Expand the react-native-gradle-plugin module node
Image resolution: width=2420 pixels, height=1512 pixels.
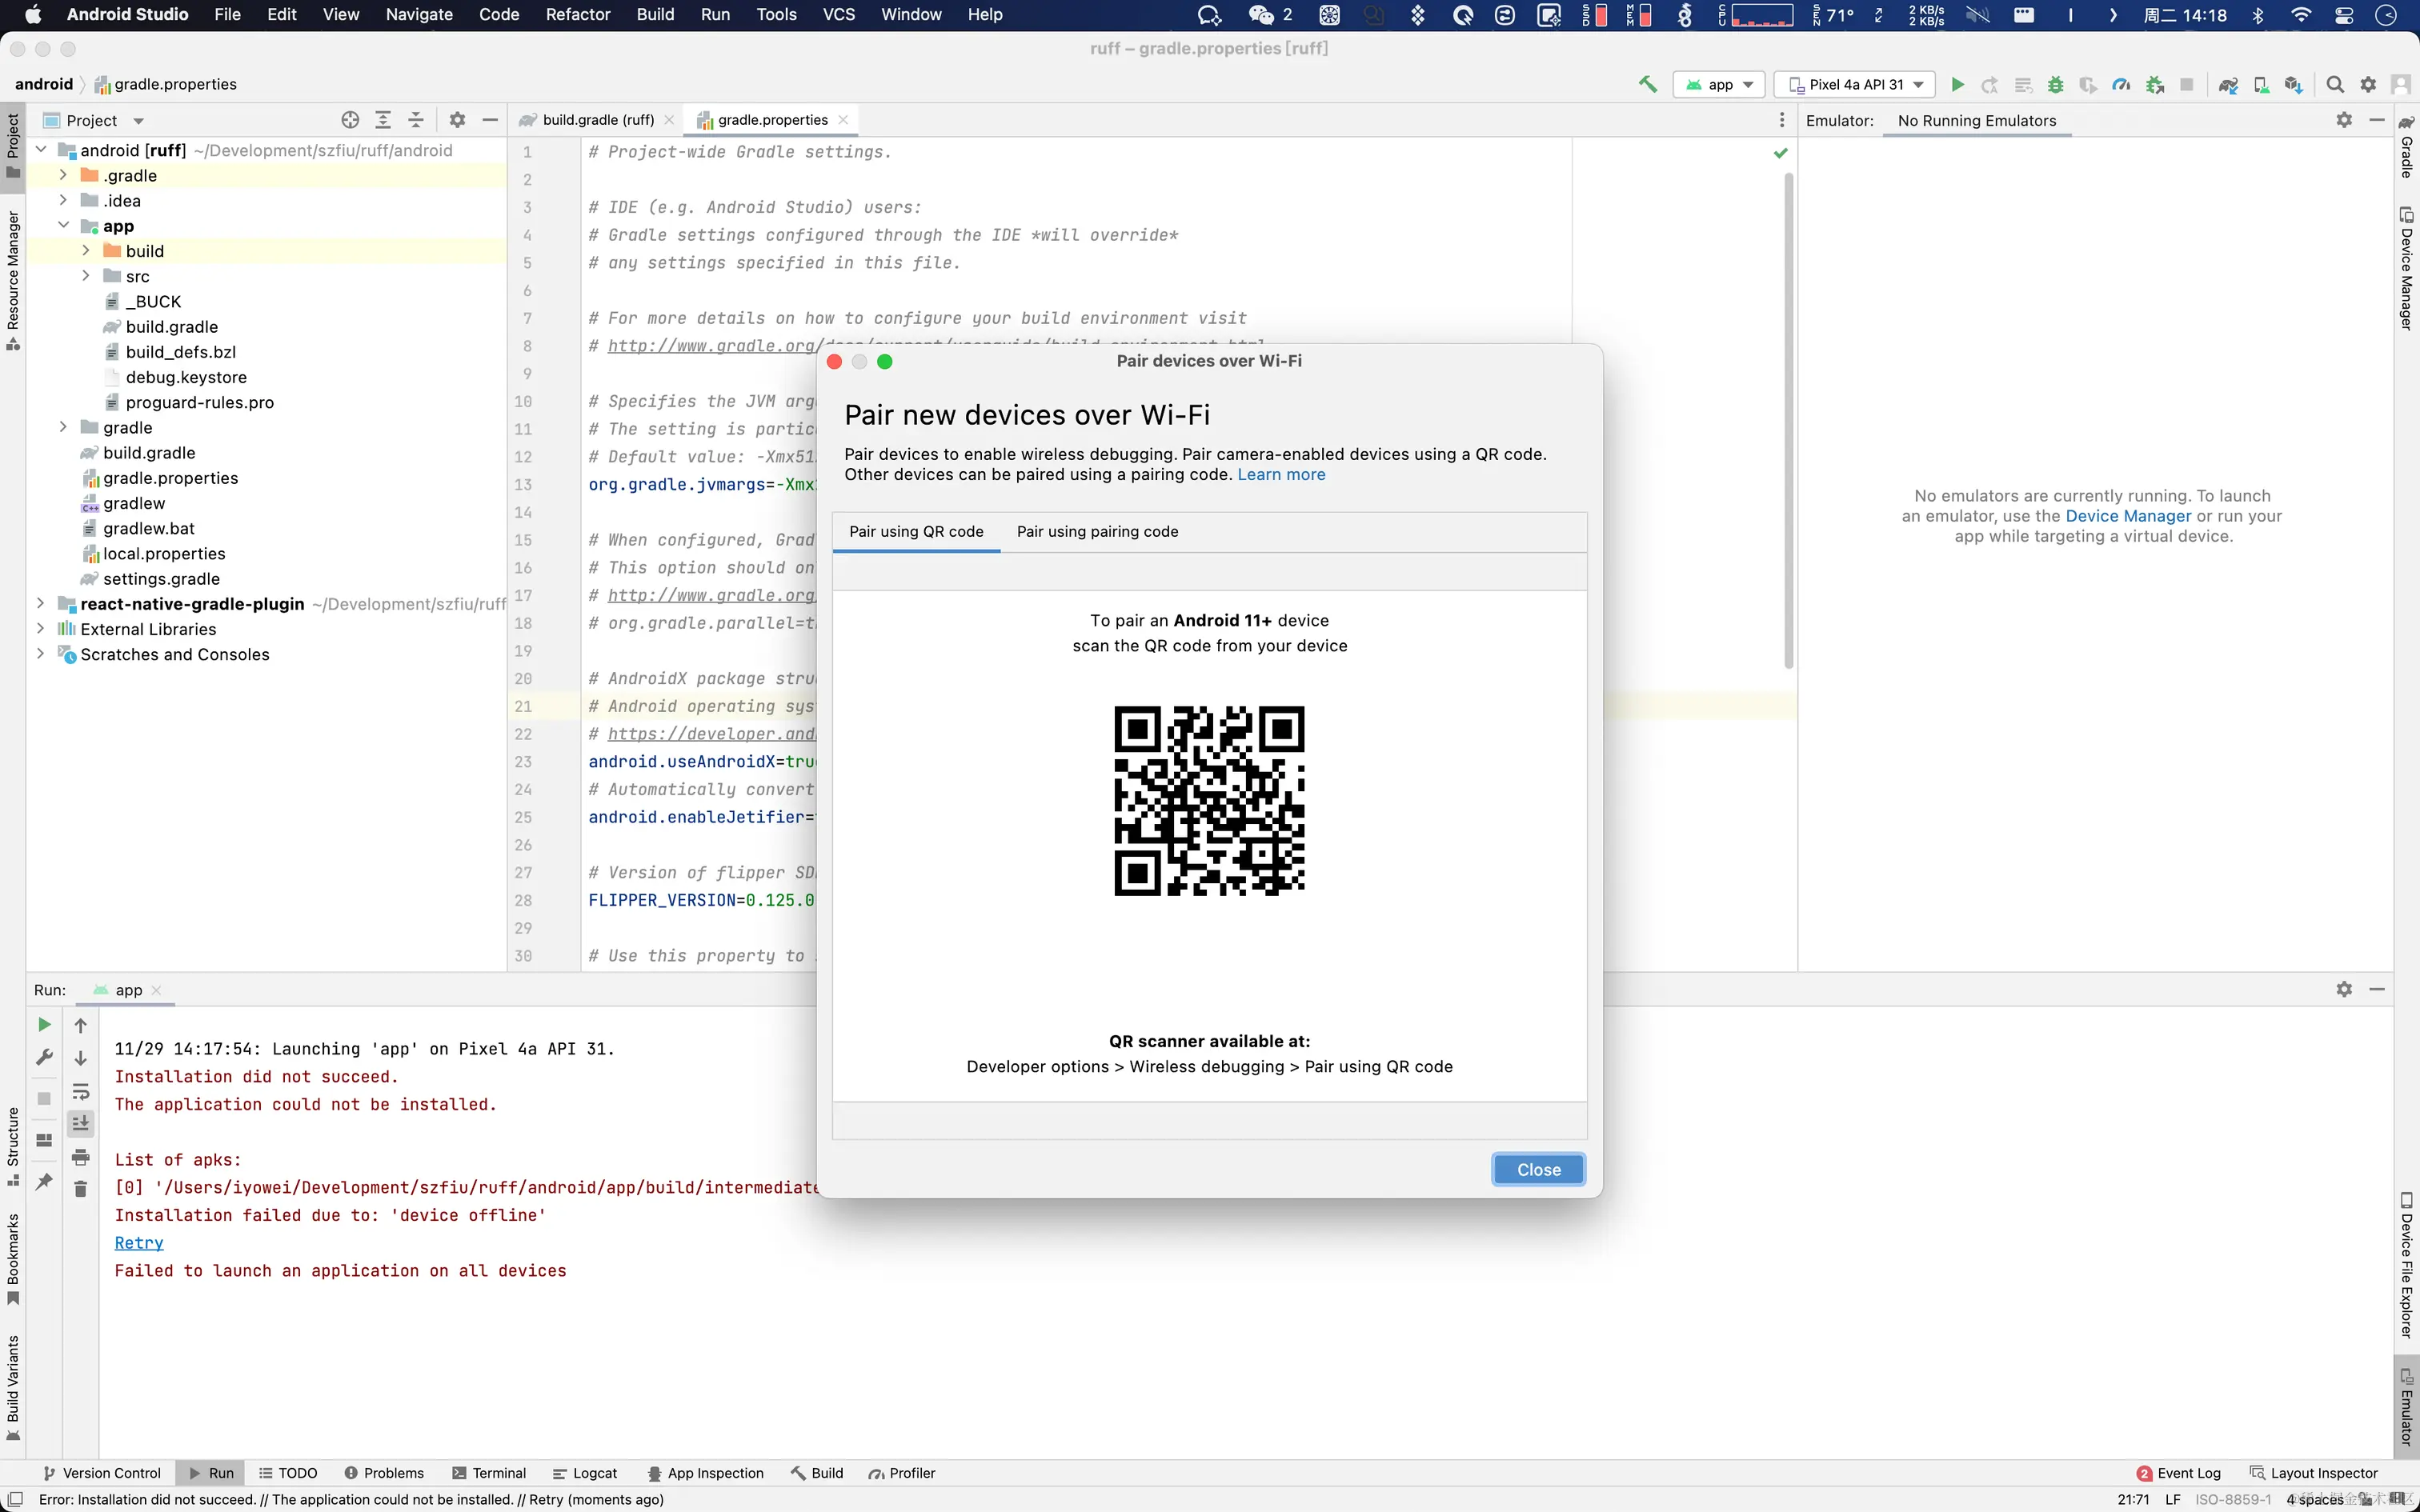click(40, 603)
